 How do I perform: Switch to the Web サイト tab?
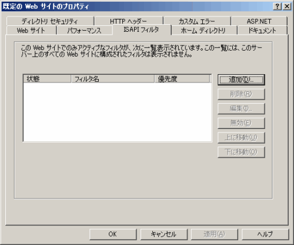[x=31, y=31]
